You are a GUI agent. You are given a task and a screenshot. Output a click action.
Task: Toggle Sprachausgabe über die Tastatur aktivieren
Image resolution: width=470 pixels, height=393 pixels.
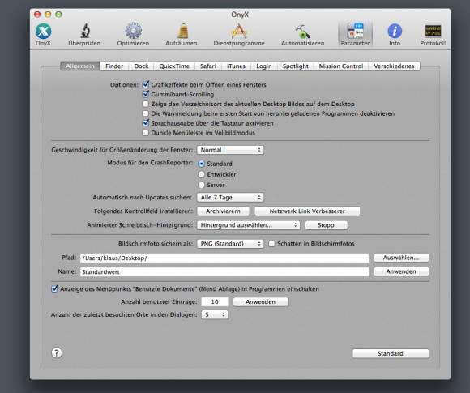pyautogui.click(x=145, y=123)
